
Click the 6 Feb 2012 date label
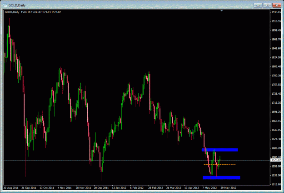(137, 188)
